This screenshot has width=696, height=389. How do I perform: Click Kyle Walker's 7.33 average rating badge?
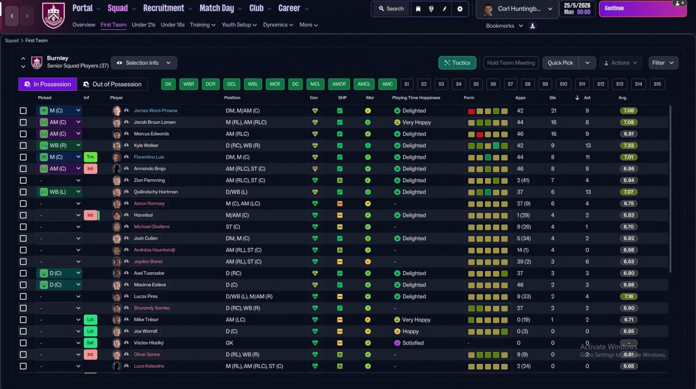[x=629, y=146]
